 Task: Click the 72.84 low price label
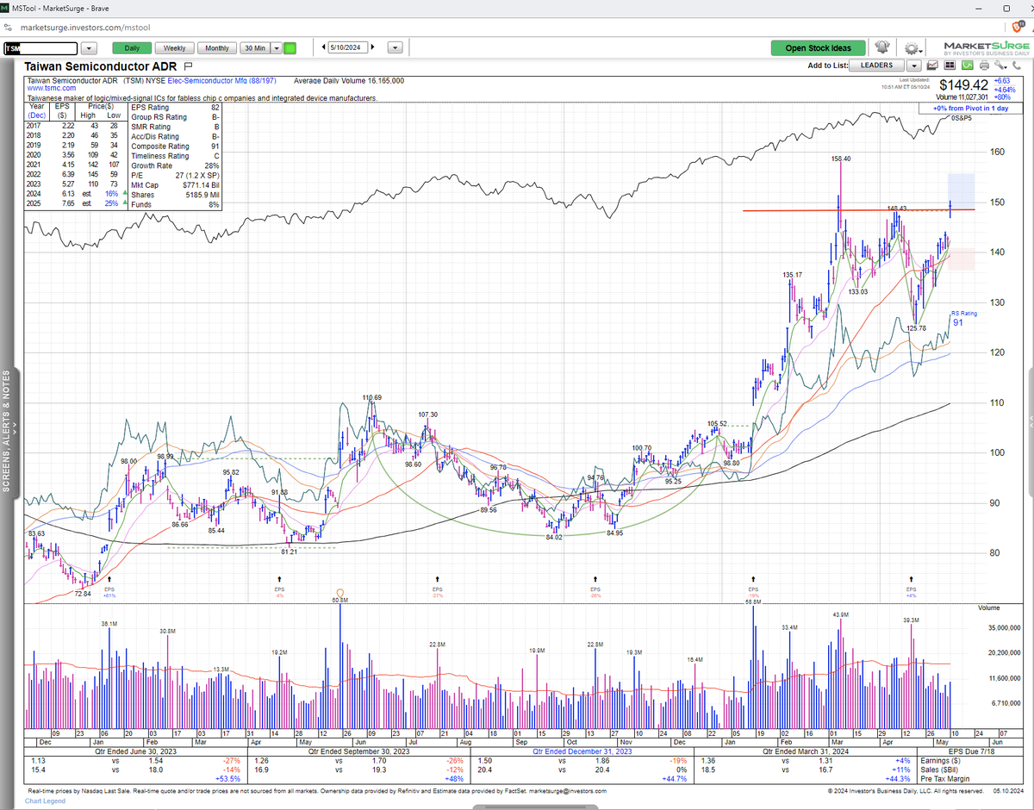click(x=82, y=595)
